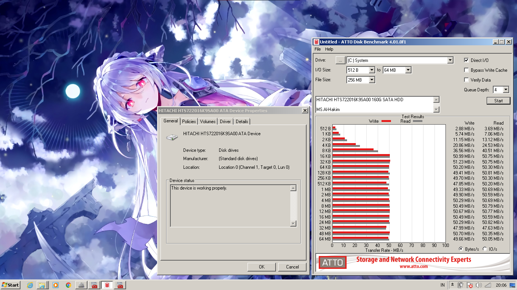The width and height of the screenshot is (517, 290).
Task: Click the gray weight-shaped taskbar icon
Action: pos(81,285)
